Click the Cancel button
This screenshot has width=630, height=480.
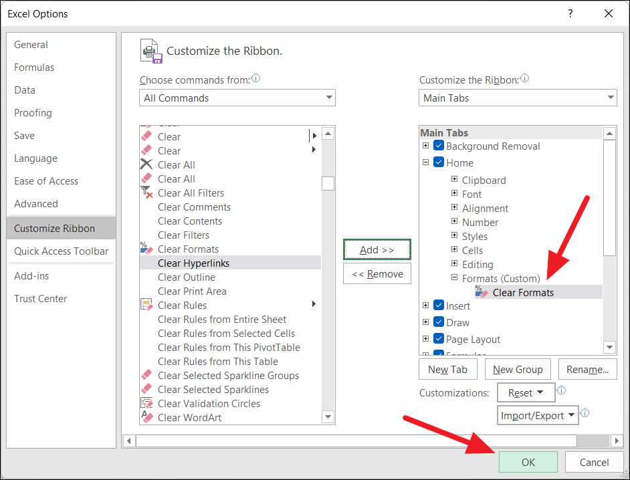pyautogui.click(x=594, y=462)
